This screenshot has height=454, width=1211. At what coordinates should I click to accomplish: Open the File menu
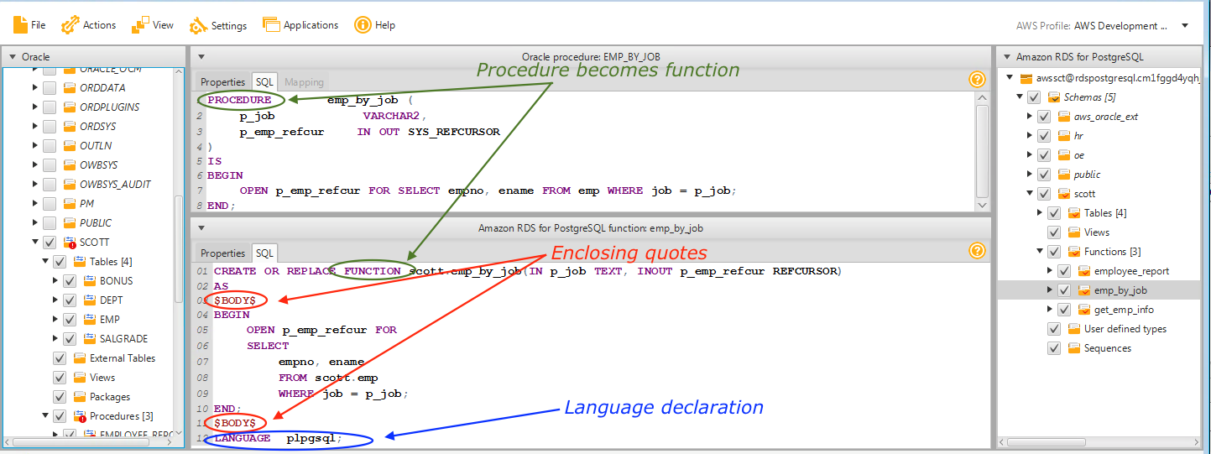(29, 25)
